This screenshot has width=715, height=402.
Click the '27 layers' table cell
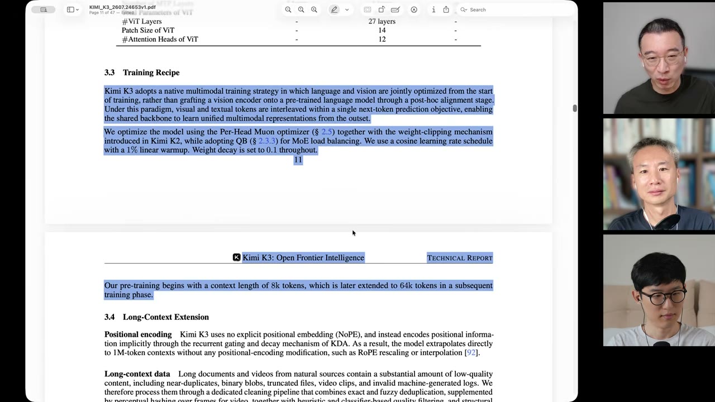point(382,21)
